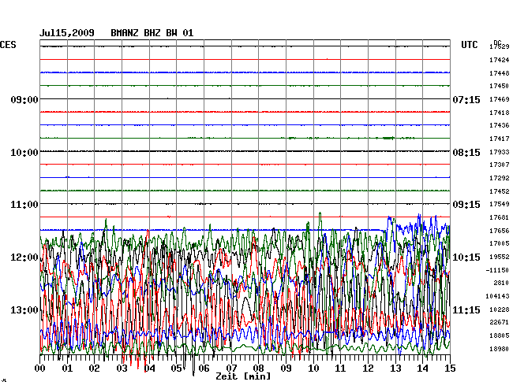Click the amplitude value "18980"
The image size is (513, 389).
[x=500, y=349]
